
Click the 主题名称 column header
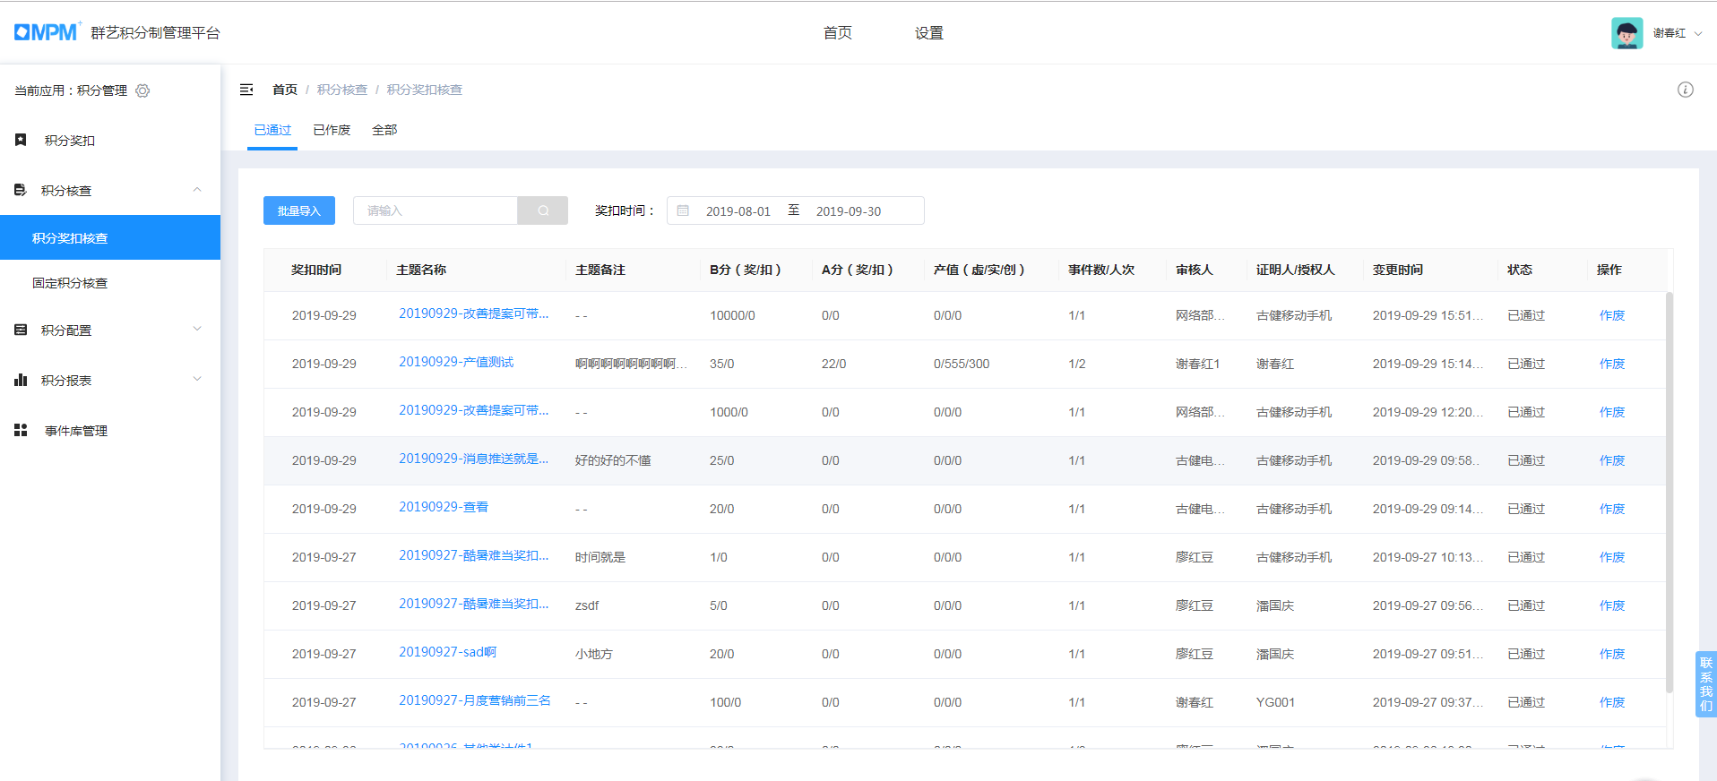(421, 270)
